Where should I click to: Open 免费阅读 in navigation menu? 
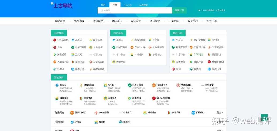tap(79, 21)
